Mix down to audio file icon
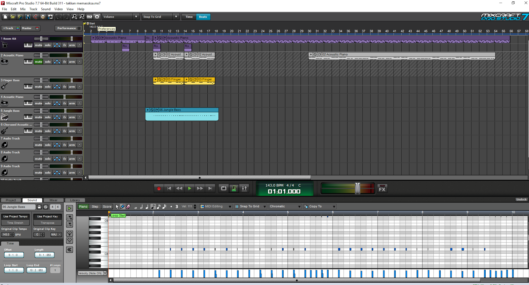This screenshot has width=529, height=285. [50, 17]
